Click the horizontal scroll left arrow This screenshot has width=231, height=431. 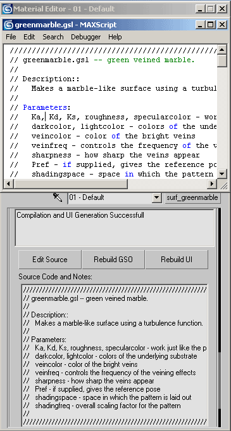(9, 183)
